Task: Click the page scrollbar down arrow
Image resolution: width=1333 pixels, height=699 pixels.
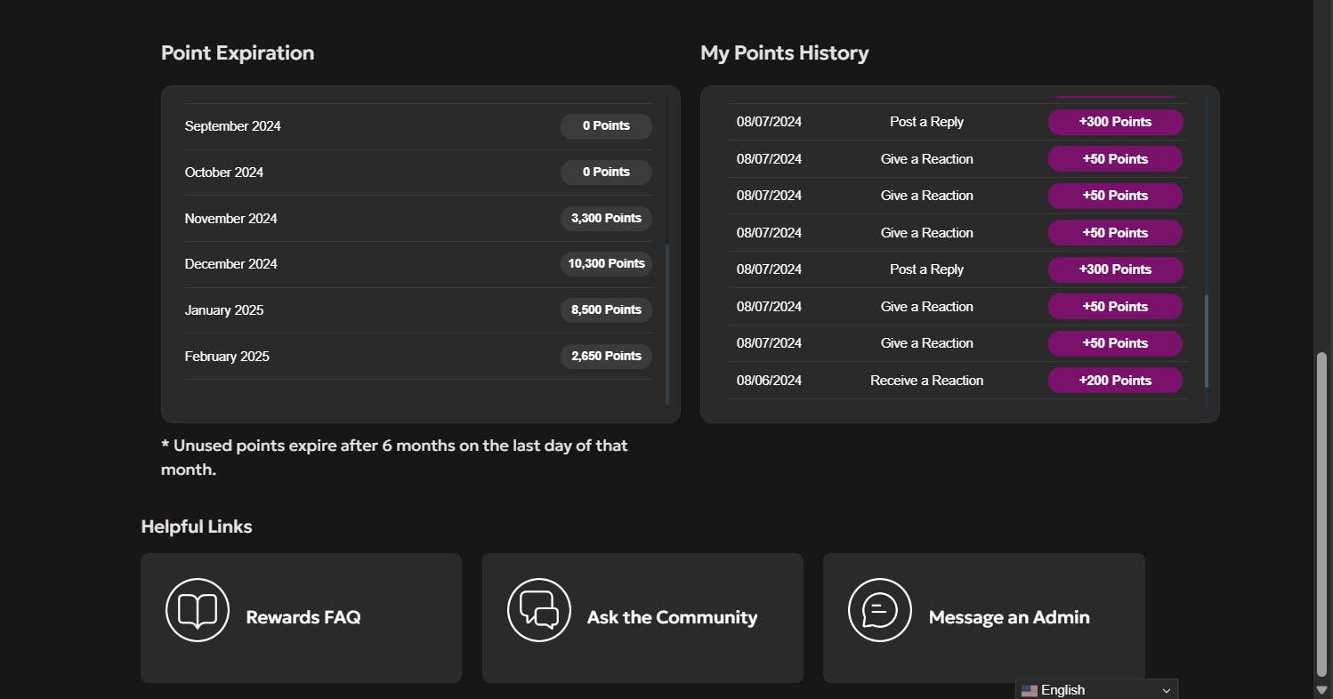Action: coord(1321,690)
